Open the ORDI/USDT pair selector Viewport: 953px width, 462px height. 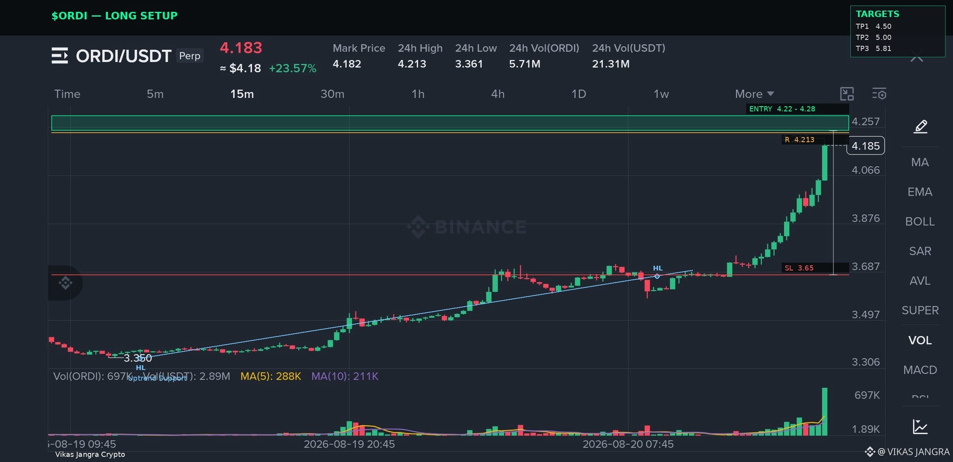coord(124,56)
